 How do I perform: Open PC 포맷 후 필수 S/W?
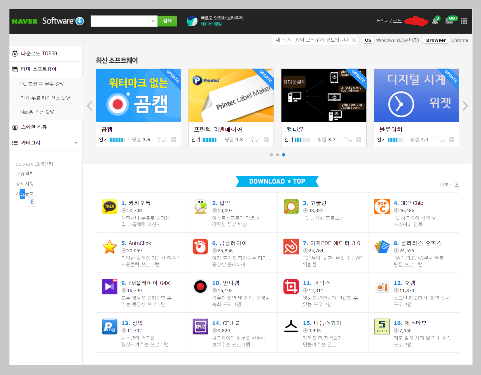point(42,84)
